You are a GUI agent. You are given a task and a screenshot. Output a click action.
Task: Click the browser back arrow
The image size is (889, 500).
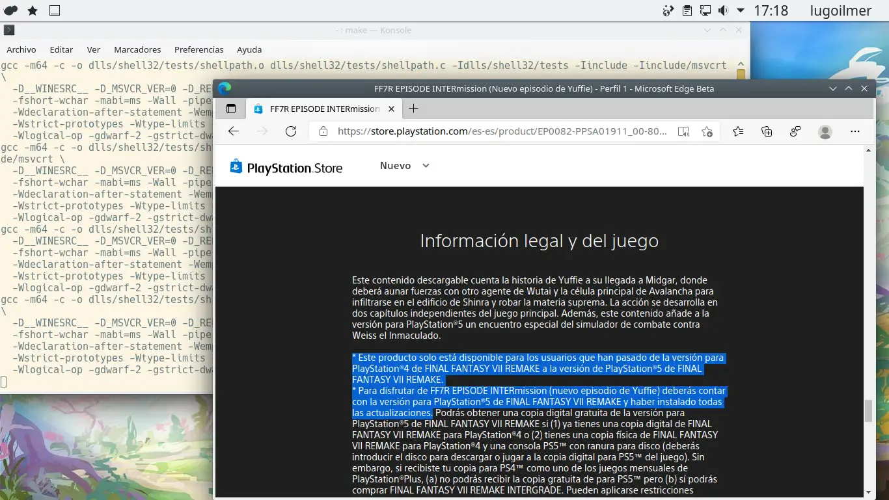coord(234,131)
